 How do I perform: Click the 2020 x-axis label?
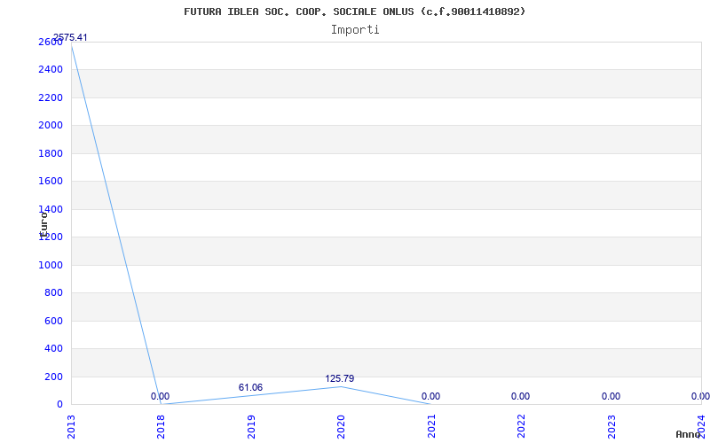[x=341, y=427]
